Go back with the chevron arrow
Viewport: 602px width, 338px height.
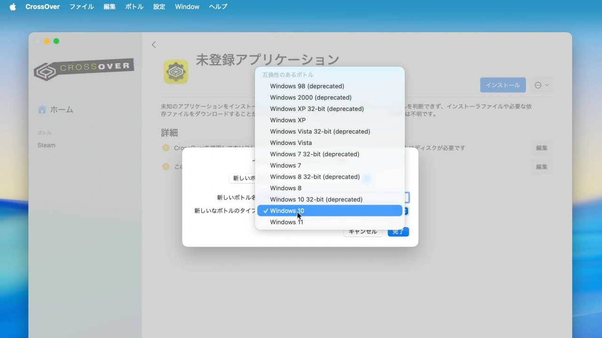(x=154, y=45)
